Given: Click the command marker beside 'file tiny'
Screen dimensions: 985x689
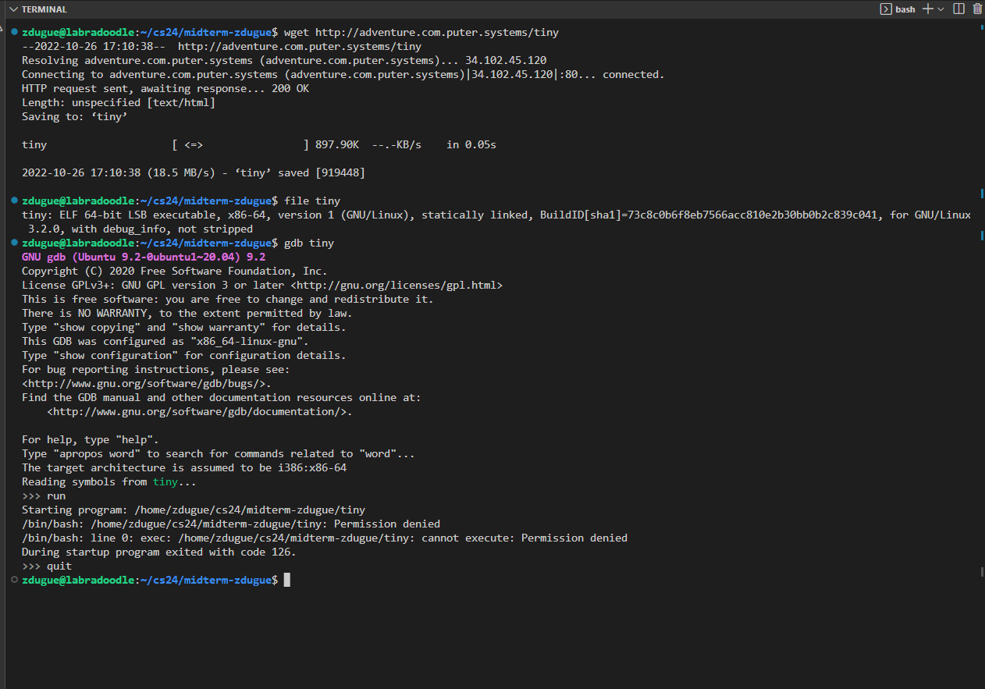Looking at the screenshot, I should pyautogui.click(x=14, y=201).
